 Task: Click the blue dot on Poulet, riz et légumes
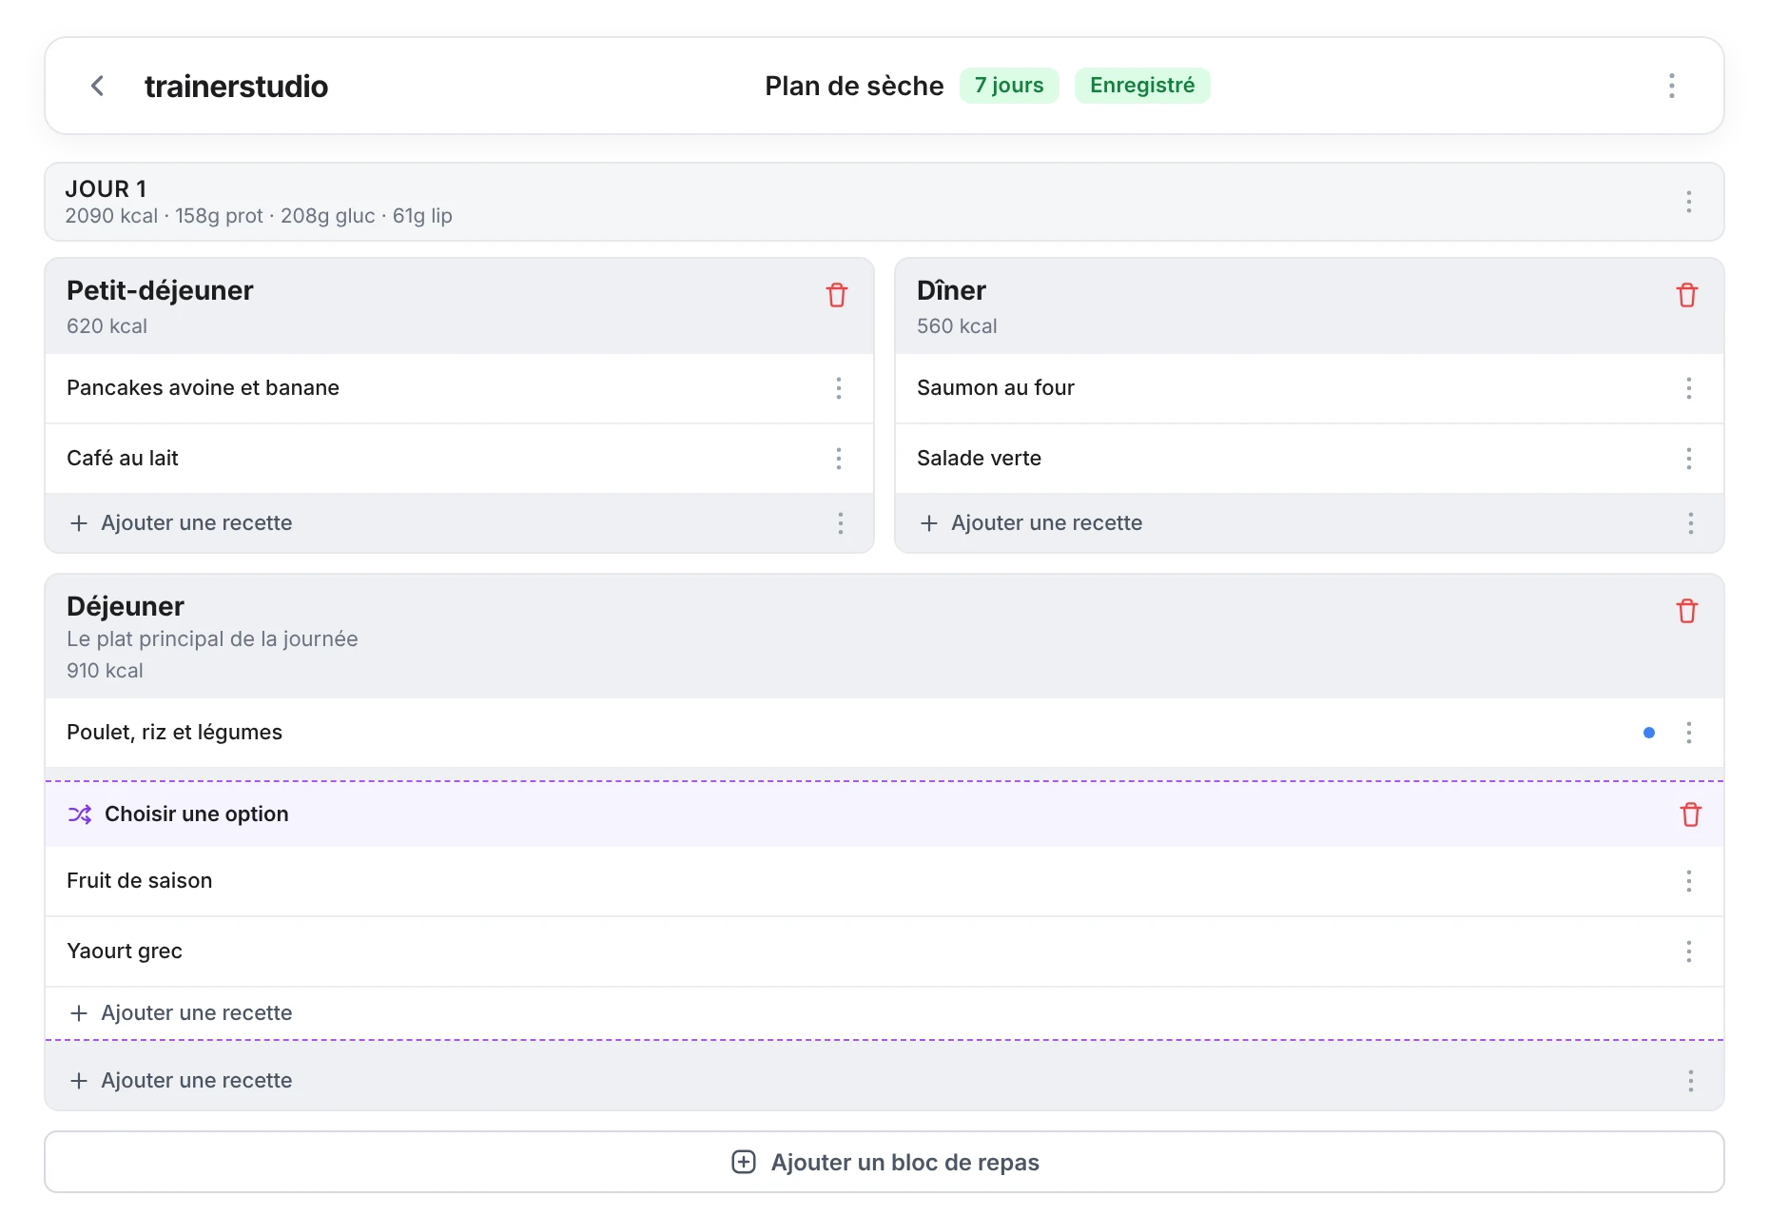point(1649,733)
